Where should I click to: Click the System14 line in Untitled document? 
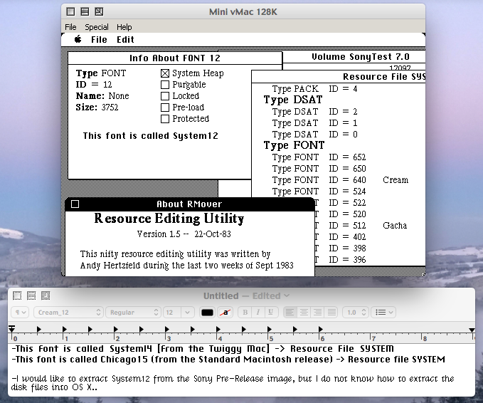[203, 349]
